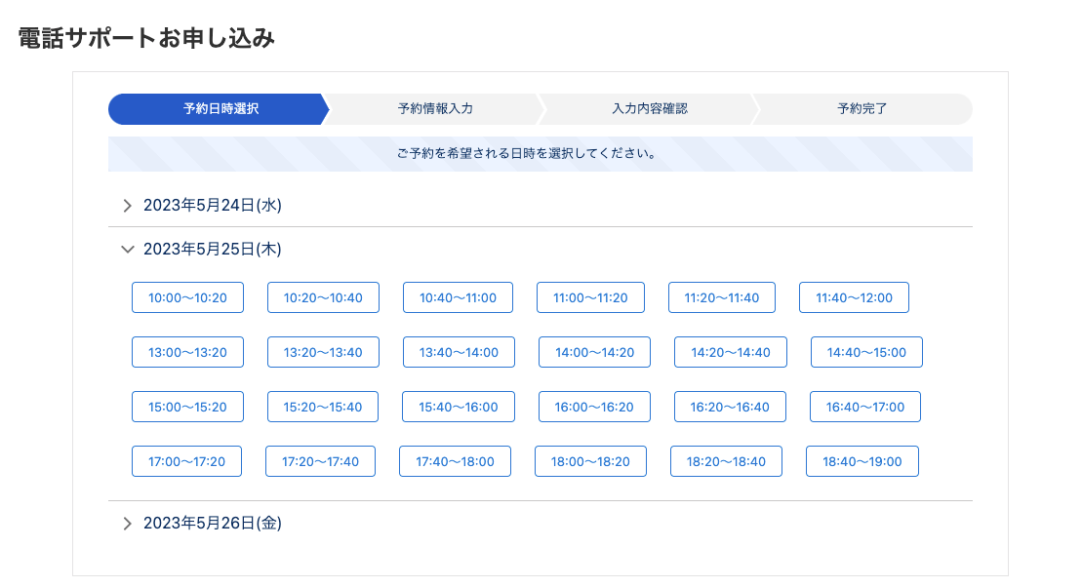Click the 11:40〜12:00 slot
This screenshot has width=1082, height=587.
(x=855, y=298)
